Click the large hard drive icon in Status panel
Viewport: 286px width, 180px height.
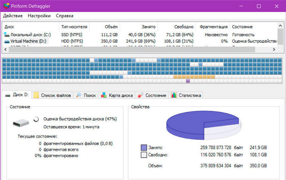pyautogui.click(x=21, y=123)
